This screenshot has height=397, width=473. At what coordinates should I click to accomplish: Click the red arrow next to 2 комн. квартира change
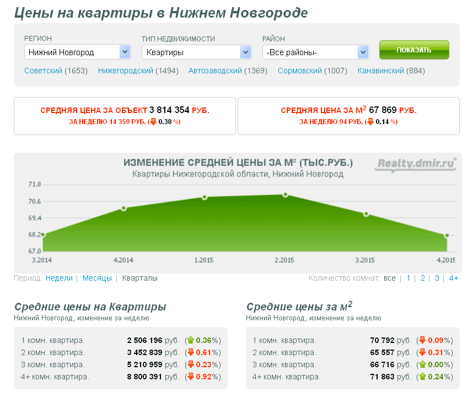point(192,352)
